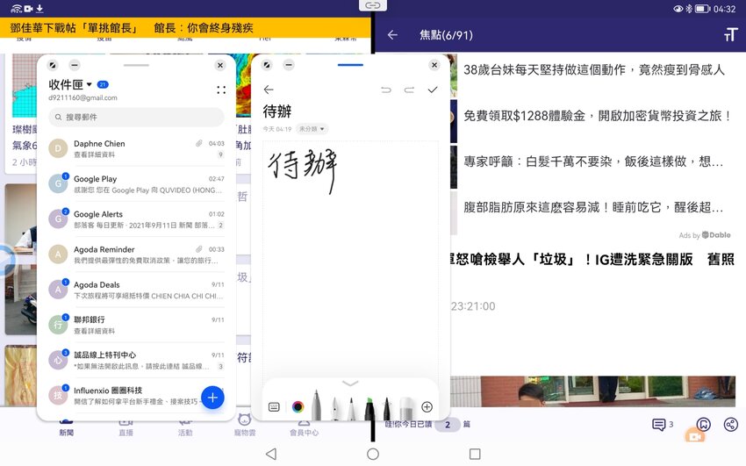This screenshot has width=746, height=466.
Task: Tap the undo arrow in the note
Action: [x=385, y=90]
